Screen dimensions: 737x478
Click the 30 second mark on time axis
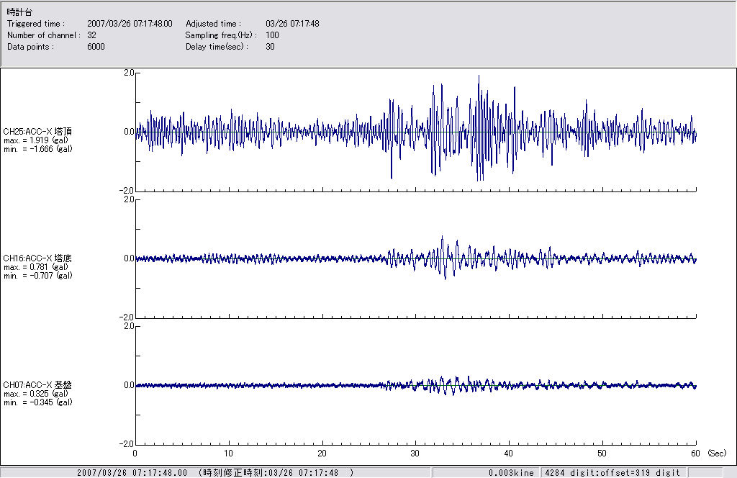click(415, 454)
